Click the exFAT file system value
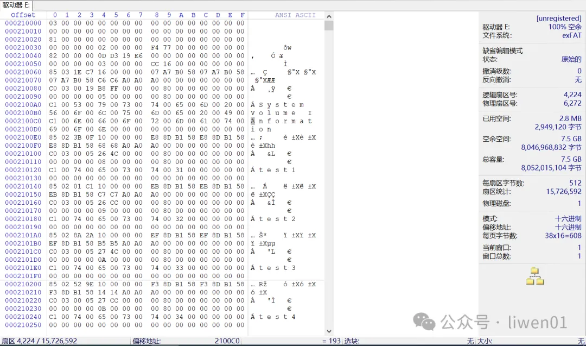This screenshot has width=586, height=346. click(572, 35)
